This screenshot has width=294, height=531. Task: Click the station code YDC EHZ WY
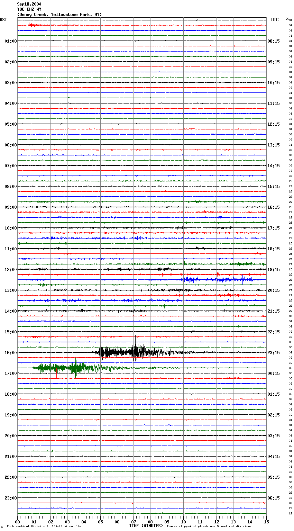29,9
